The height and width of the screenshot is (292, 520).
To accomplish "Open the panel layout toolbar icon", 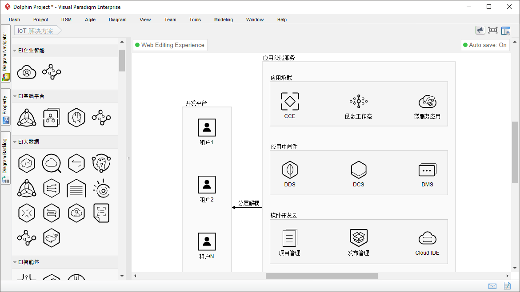I will click(506, 31).
